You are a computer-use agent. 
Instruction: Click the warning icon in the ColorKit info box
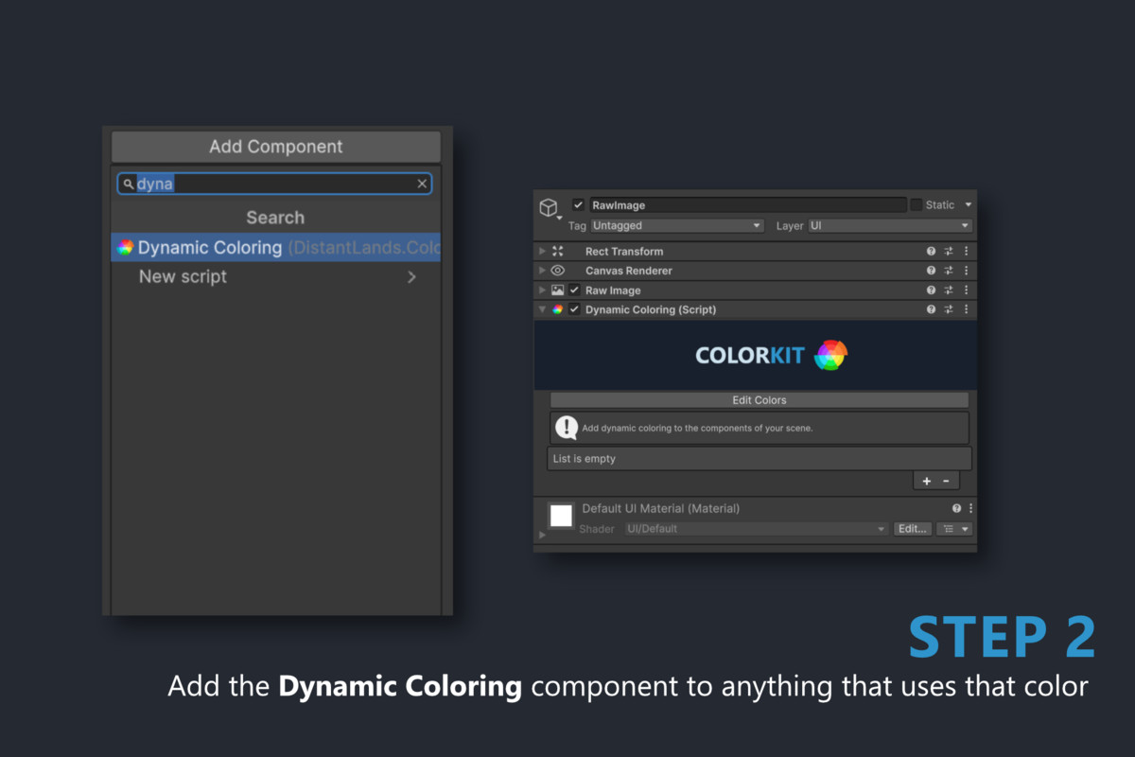[565, 428]
